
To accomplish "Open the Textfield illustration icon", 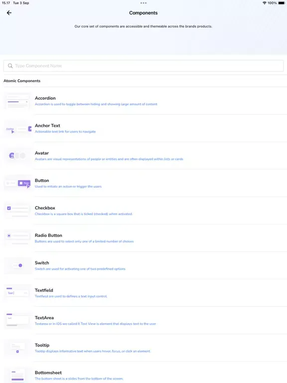I will [x=17, y=293].
